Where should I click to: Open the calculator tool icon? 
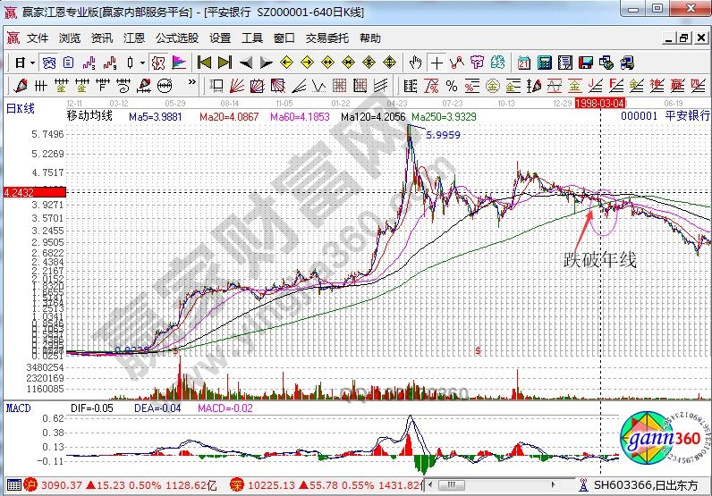[x=544, y=63]
